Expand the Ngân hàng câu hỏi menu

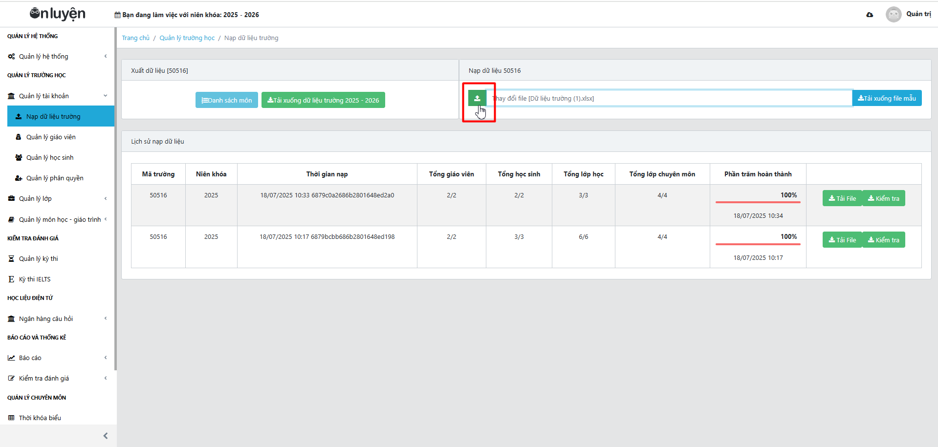46,319
